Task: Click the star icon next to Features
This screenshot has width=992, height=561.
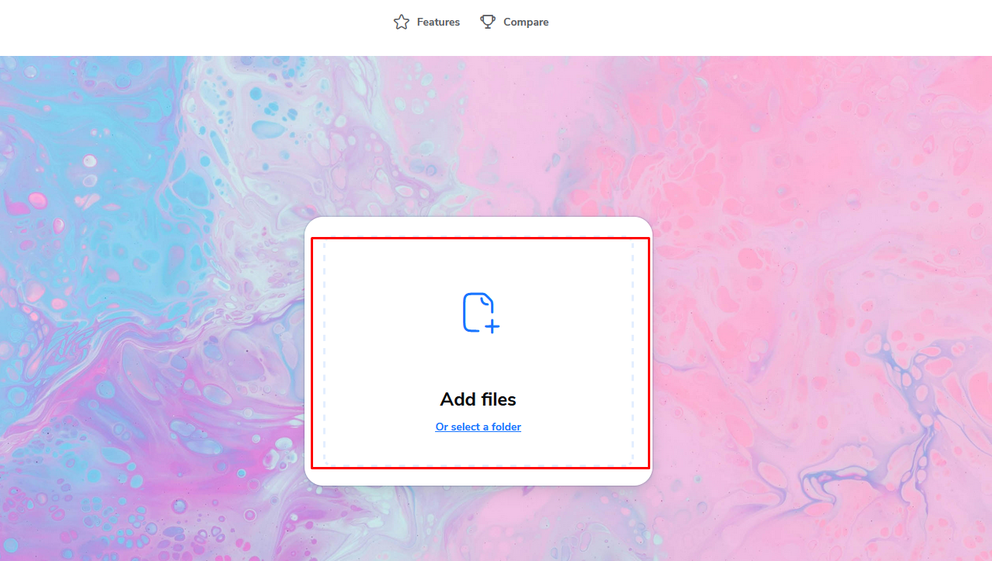Action: pyautogui.click(x=402, y=22)
